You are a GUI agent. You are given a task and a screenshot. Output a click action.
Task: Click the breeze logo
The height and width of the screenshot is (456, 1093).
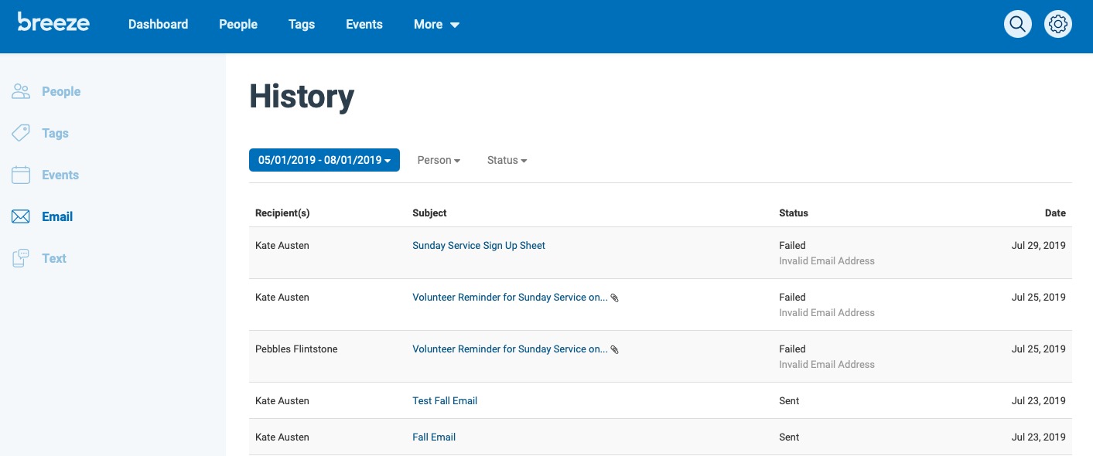point(53,22)
